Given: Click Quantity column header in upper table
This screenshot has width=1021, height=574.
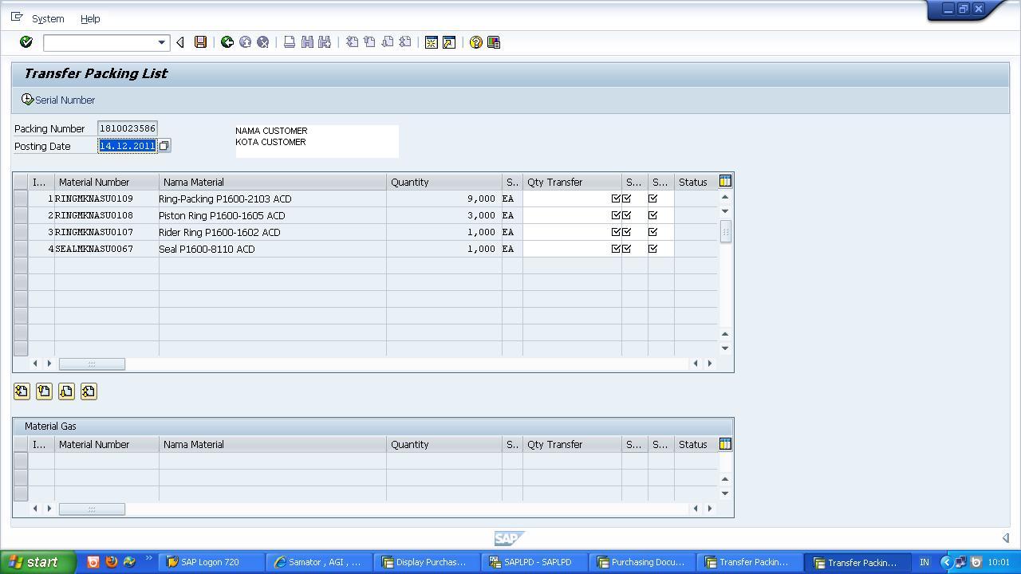Looking at the screenshot, I should tap(444, 182).
